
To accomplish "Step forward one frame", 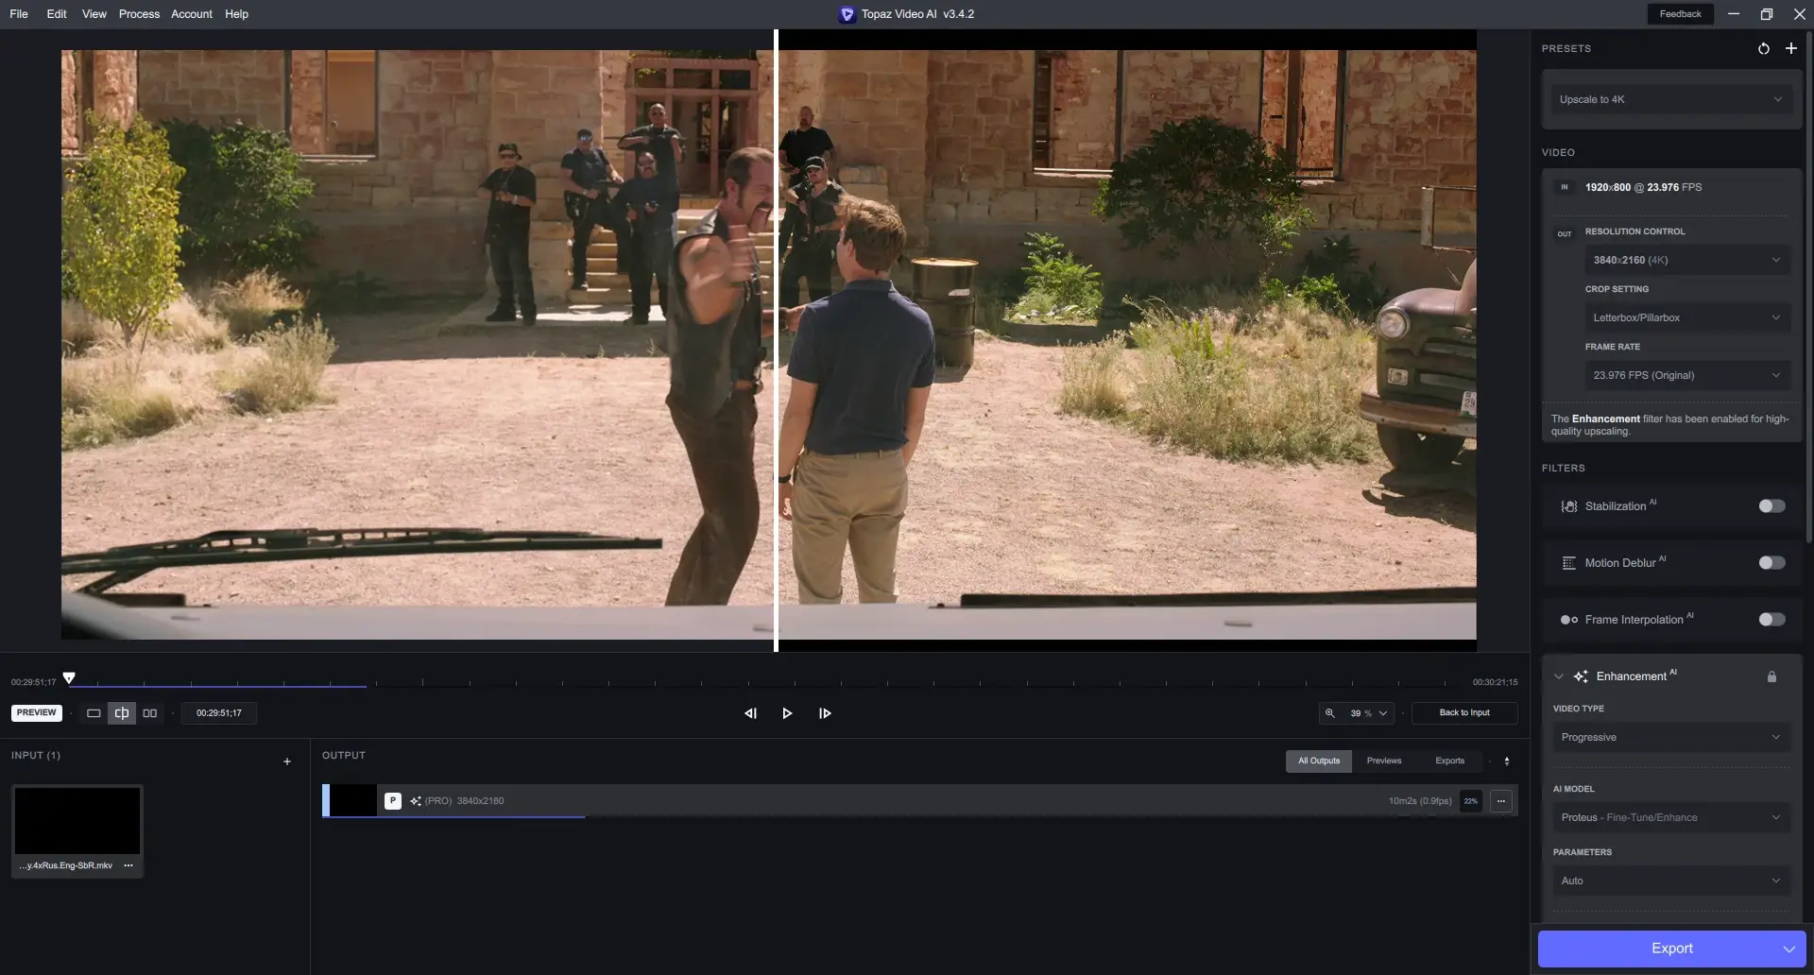I will [825, 713].
